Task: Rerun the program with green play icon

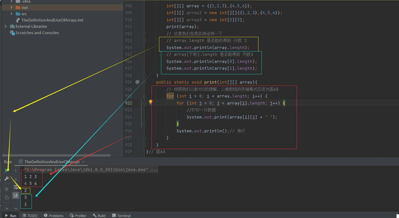Action: click(7, 171)
